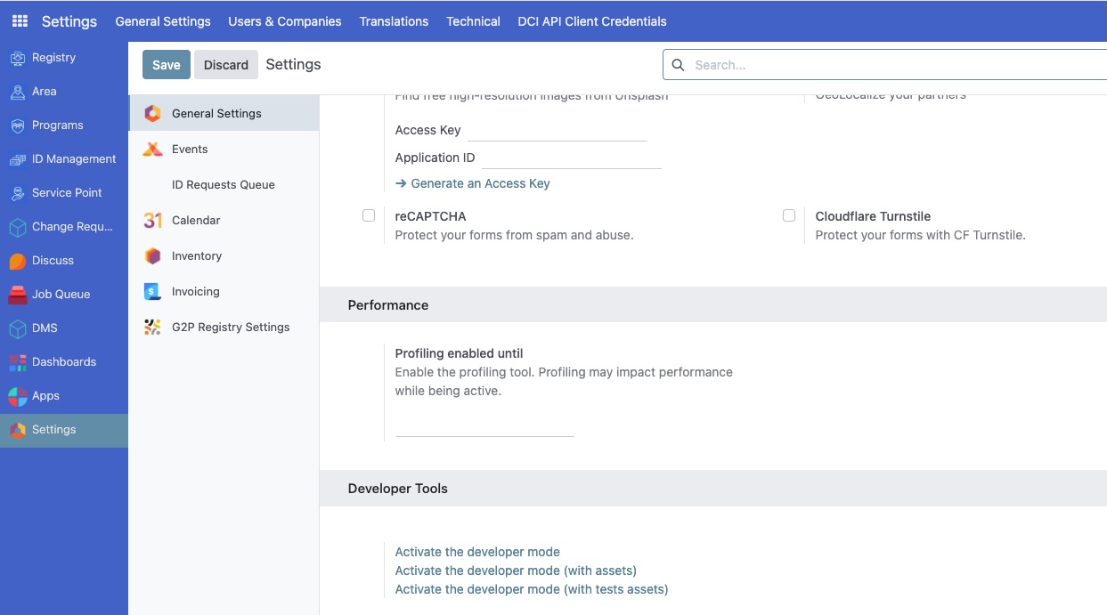Switch to the Translations menu

click(394, 20)
